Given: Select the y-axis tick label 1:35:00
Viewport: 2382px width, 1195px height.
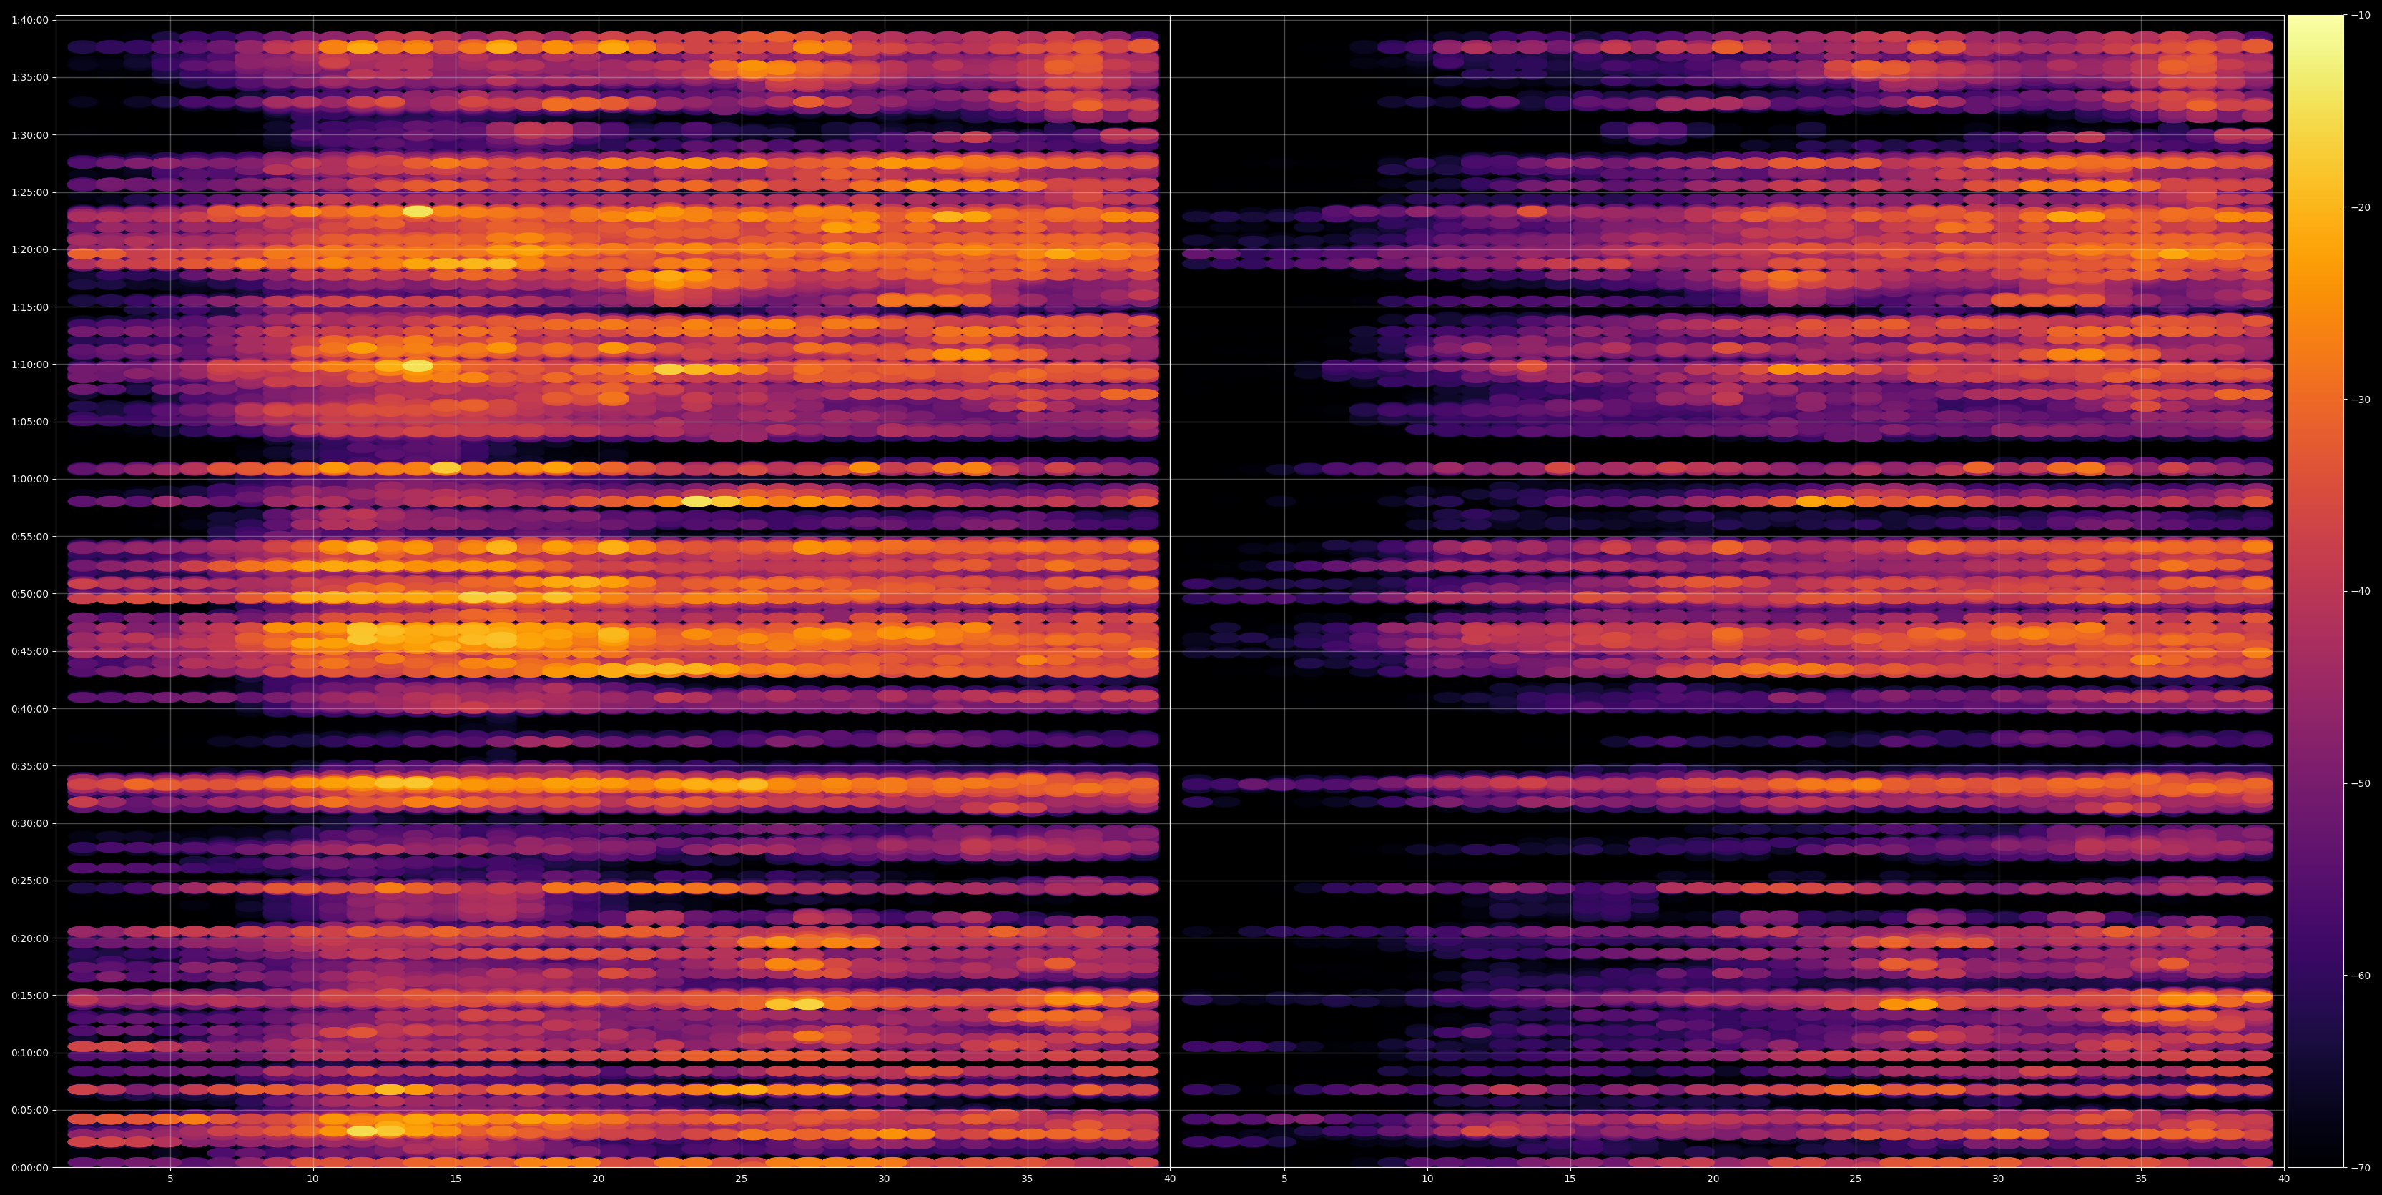Looking at the screenshot, I should 29,78.
